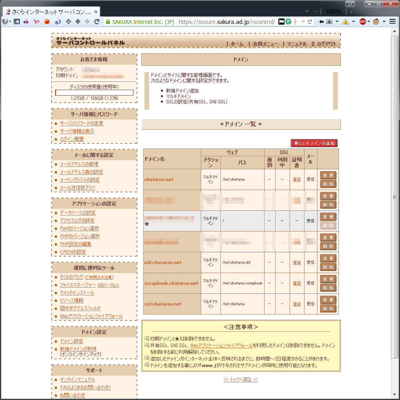Open the 新規ドメインの取得 sidebar link
The width and height of the screenshot is (400, 400).
coord(78,349)
